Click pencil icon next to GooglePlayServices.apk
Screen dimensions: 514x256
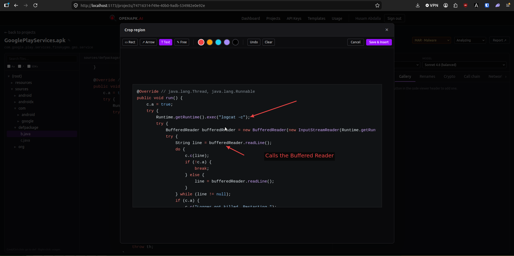coord(69,40)
